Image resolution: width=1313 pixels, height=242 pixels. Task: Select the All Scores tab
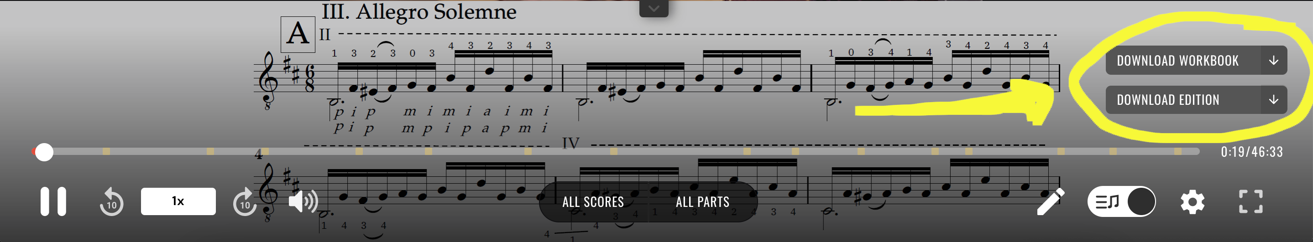click(593, 202)
